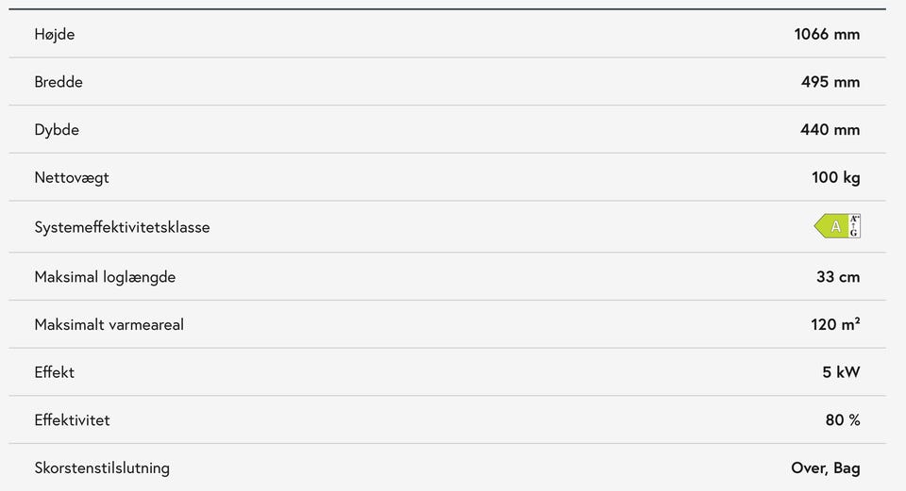Click the 33 cm log length value
The width and height of the screenshot is (906, 491).
click(x=838, y=277)
